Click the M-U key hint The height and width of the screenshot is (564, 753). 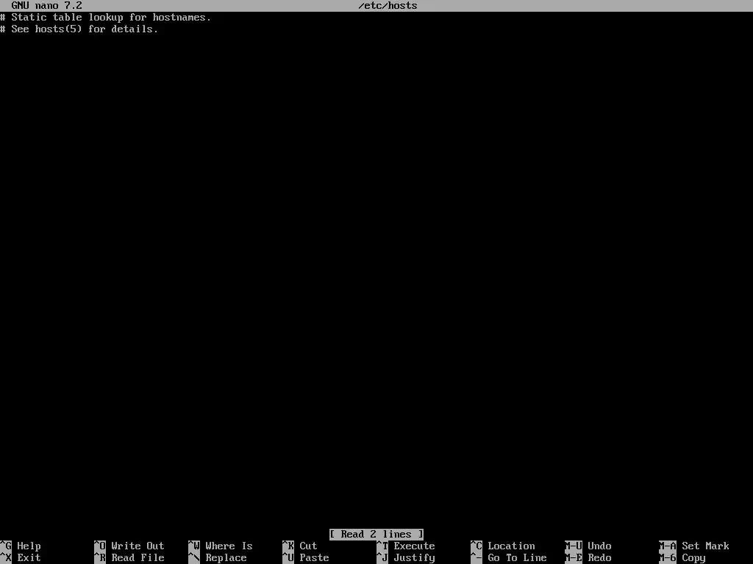click(574, 546)
